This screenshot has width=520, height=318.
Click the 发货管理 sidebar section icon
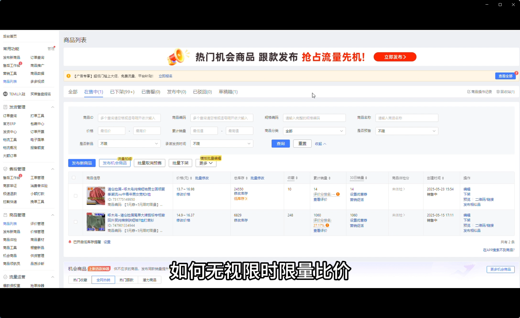coord(5,107)
